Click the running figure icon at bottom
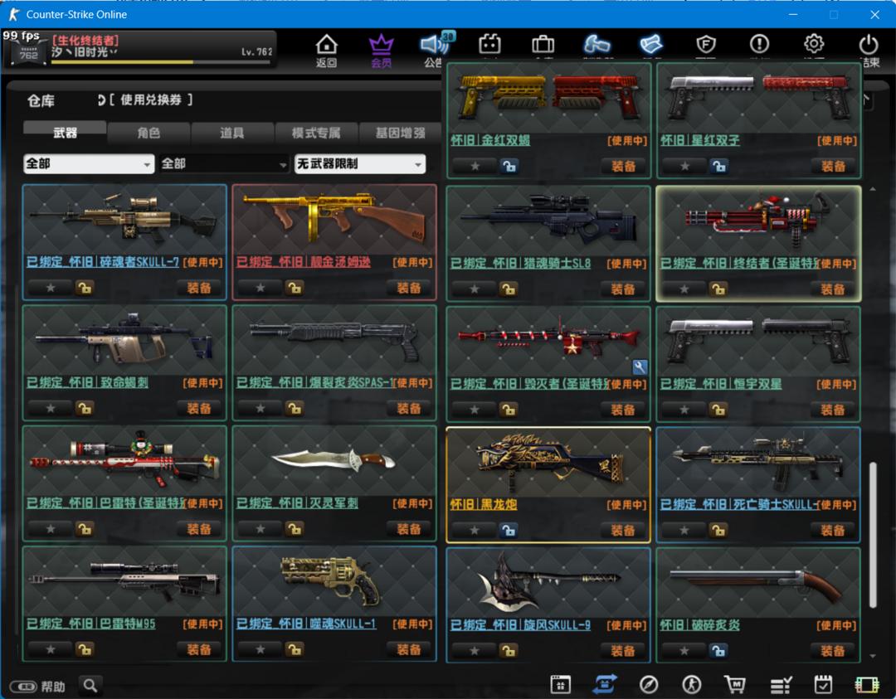The height and width of the screenshot is (699, 896). click(691, 684)
